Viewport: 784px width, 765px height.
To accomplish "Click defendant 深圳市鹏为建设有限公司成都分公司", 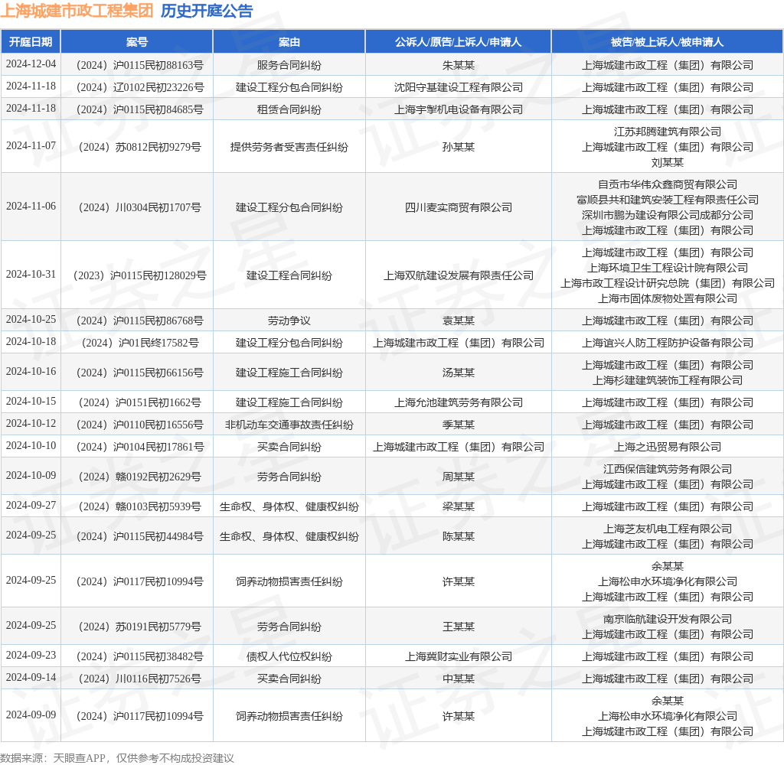I will [667, 215].
